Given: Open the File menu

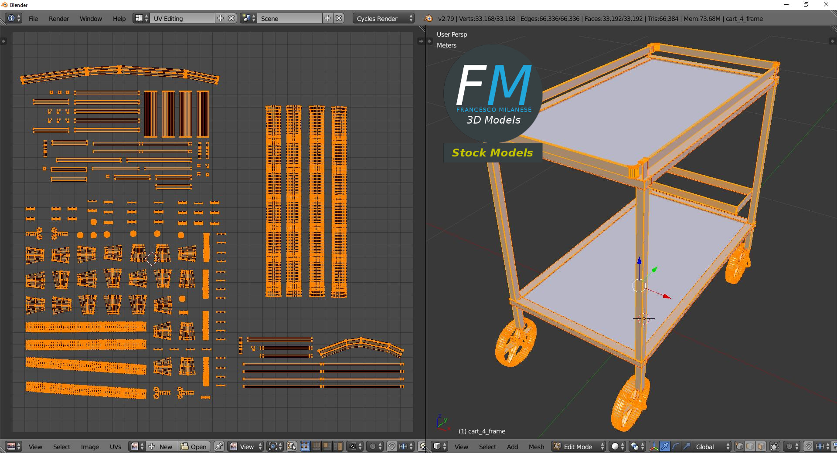Looking at the screenshot, I should click(33, 18).
